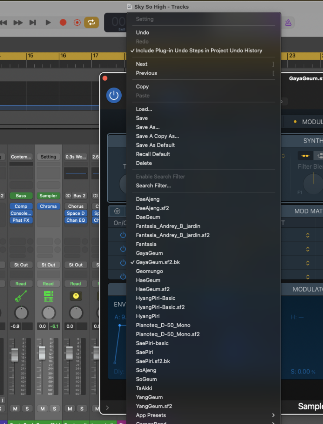Select the Geomungo preset
Viewport: 323px width, 424px height.
[149, 271]
